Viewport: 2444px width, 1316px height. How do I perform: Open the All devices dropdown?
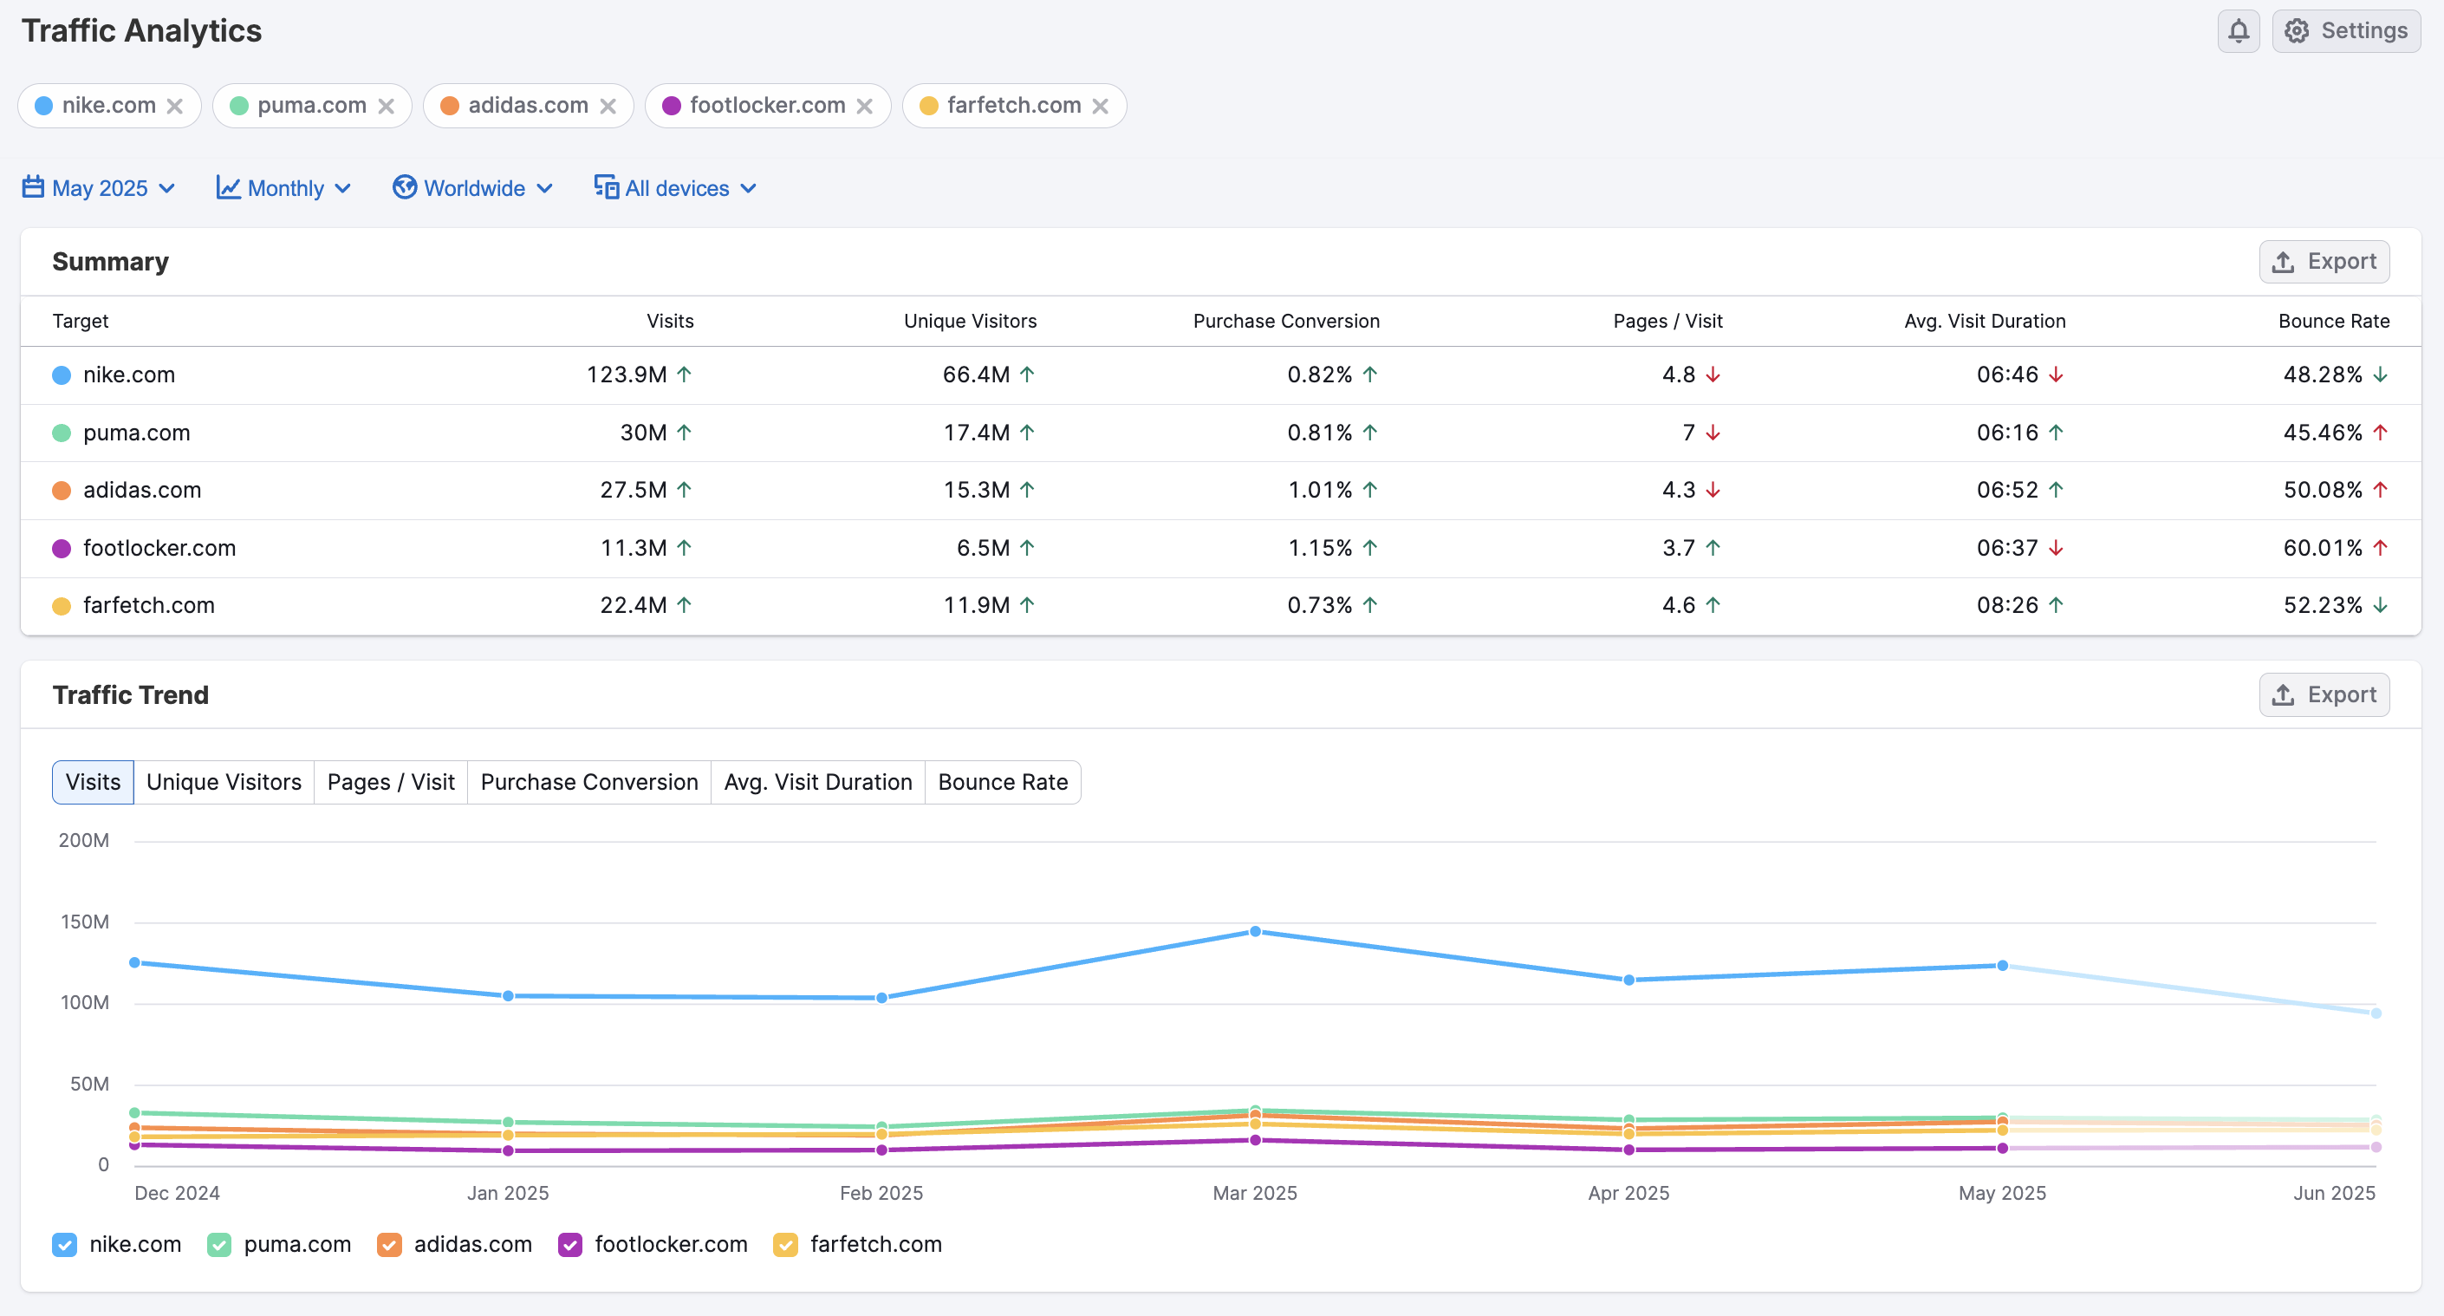[x=677, y=188]
